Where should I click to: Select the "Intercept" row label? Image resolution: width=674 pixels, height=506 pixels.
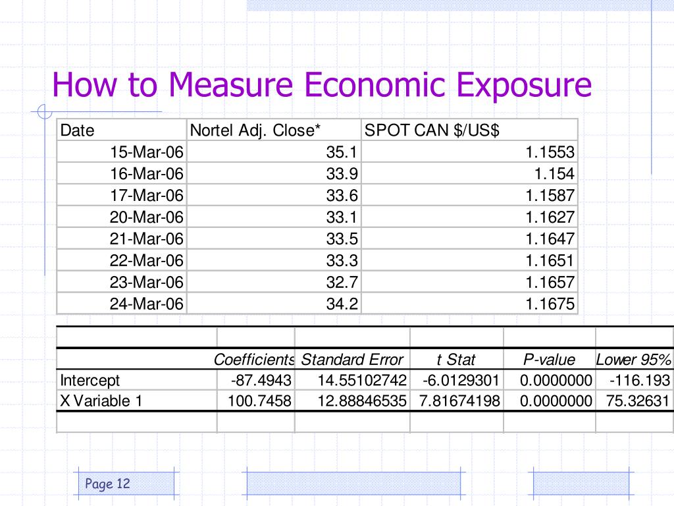pyautogui.click(x=137, y=380)
